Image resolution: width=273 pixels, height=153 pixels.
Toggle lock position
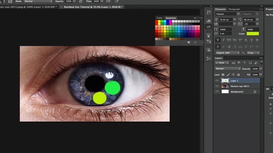[x=233, y=75]
